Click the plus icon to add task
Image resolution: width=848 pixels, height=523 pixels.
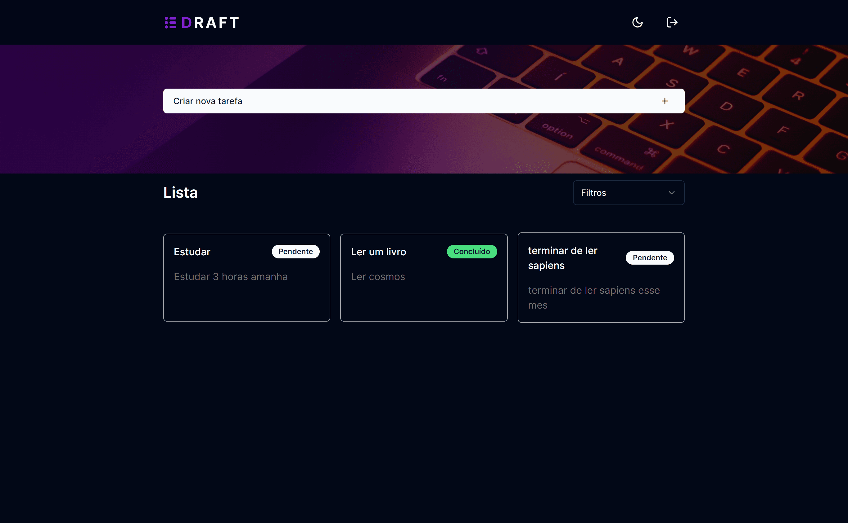pos(665,101)
